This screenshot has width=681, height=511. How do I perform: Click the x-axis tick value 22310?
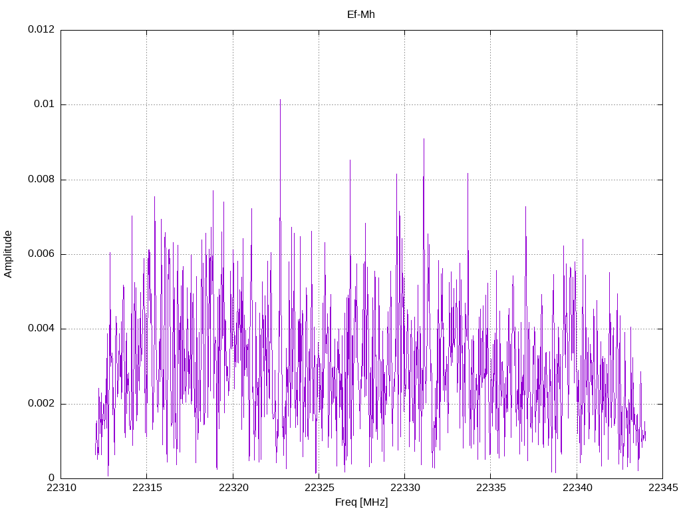[x=61, y=488]
